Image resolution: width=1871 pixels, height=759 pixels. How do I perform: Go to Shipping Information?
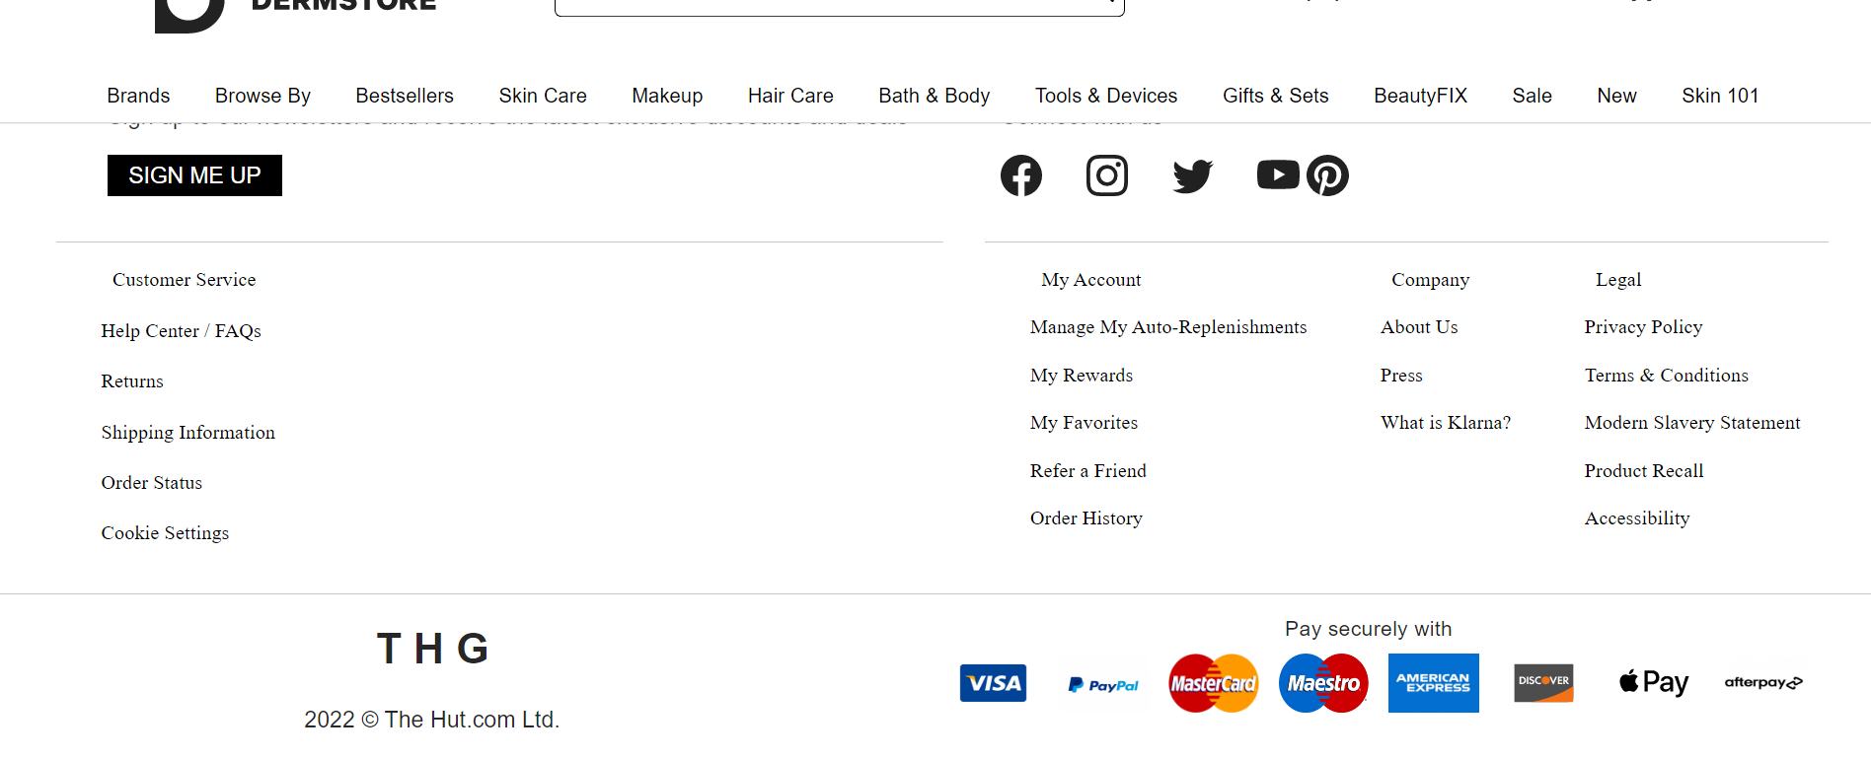pos(187,433)
